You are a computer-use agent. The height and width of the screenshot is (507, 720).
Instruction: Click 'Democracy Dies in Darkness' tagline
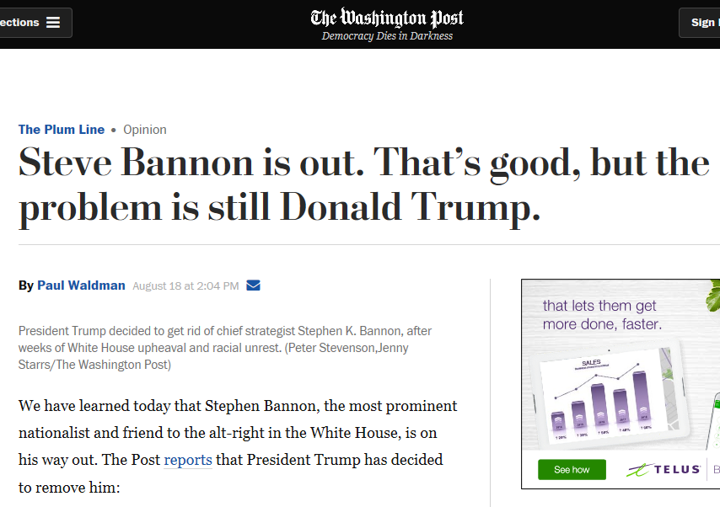click(387, 36)
